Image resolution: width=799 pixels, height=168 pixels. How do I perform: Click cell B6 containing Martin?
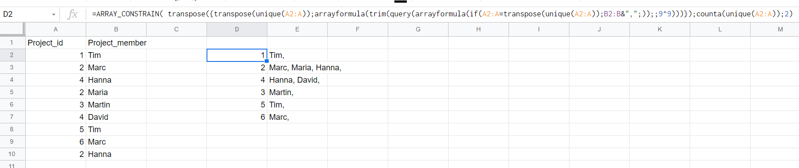click(x=116, y=105)
